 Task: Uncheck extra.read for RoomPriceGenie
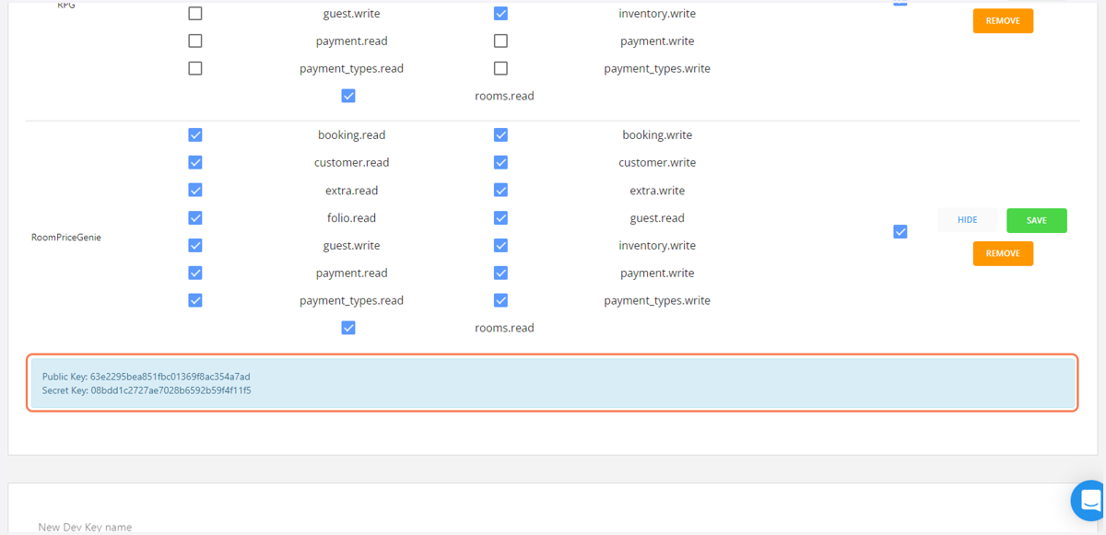(x=195, y=190)
